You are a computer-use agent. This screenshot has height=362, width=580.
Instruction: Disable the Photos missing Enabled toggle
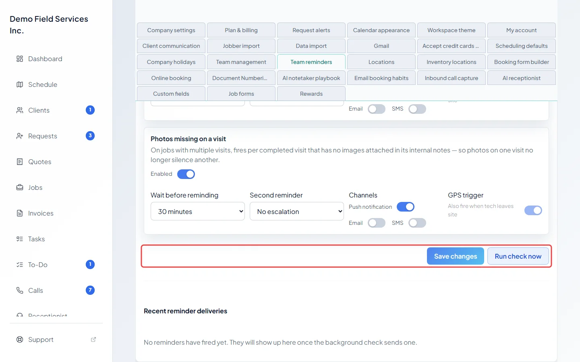coord(186,174)
